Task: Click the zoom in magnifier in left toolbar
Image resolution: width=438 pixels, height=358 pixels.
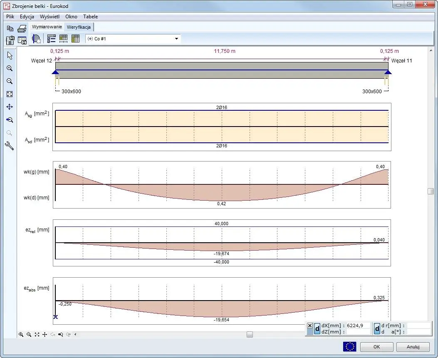Action: [x=10, y=69]
